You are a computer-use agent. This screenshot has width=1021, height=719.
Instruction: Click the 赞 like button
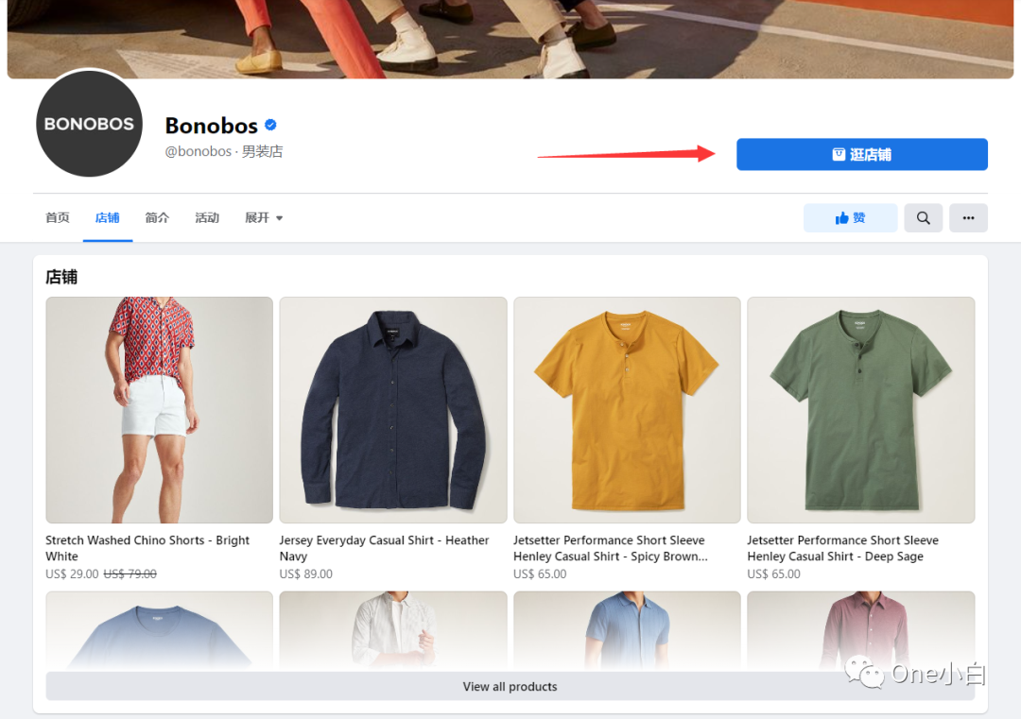(850, 218)
